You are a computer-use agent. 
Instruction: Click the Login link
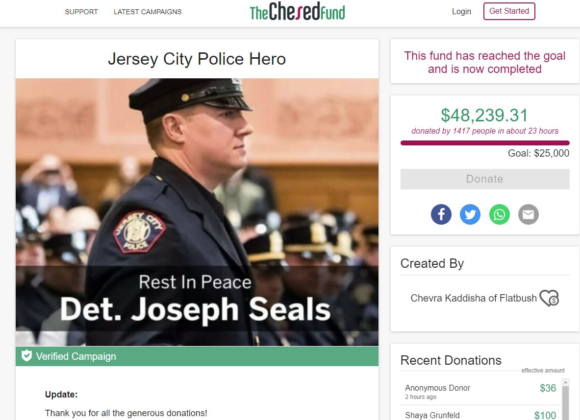[462, 11]
